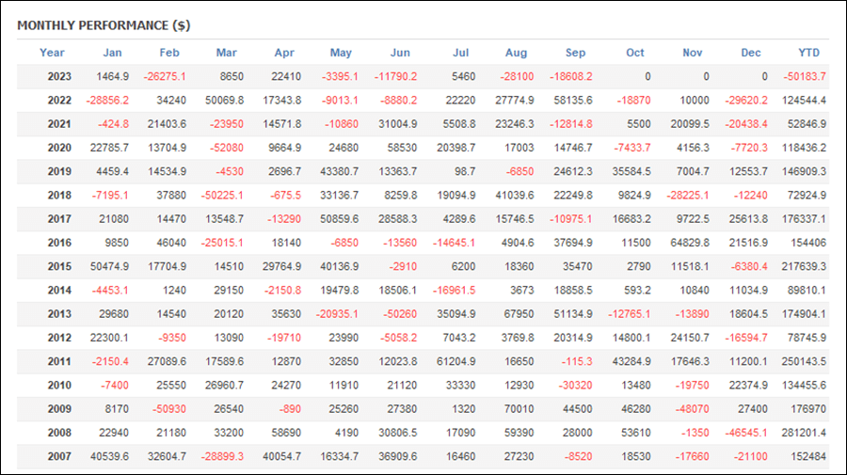Click the Aug column header
The width and height of the screenshot is (847, 475).
(516, 53)
